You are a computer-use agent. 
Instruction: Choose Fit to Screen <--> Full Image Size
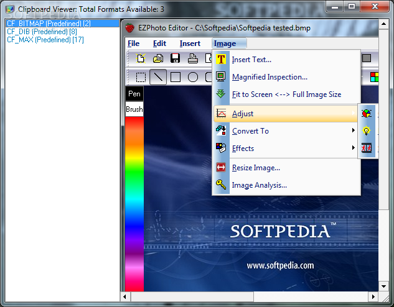tap(286, 94)
